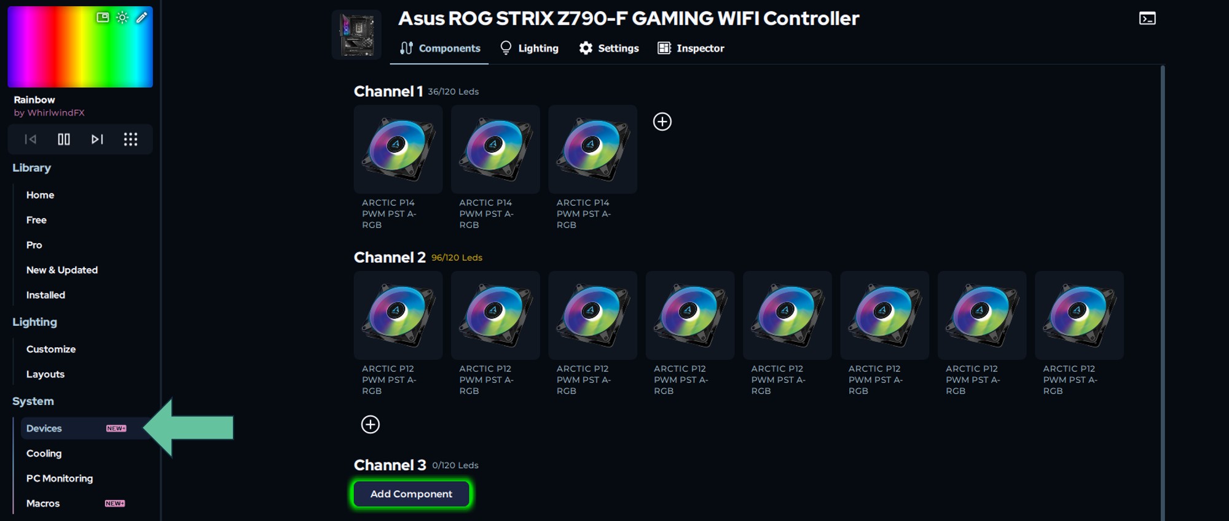Click the plus icon under Channel 2

370,424
